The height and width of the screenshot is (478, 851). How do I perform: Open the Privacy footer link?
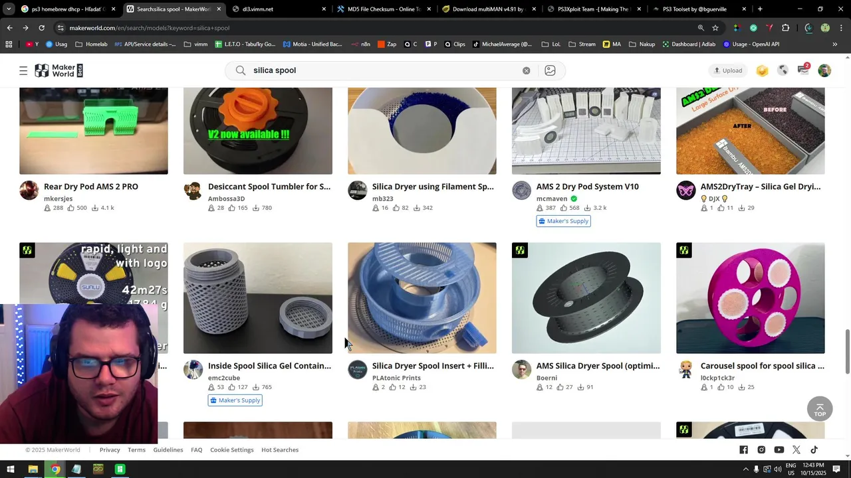coord(110,450)
